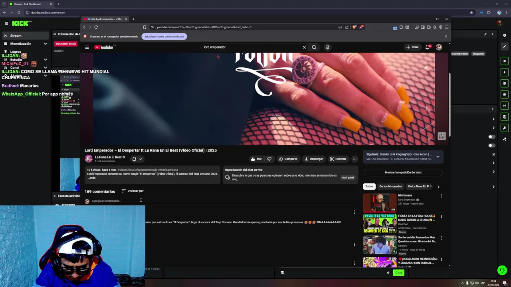
Task: Expand Estudio section in Kick sidebar
Action: (45, 59)
